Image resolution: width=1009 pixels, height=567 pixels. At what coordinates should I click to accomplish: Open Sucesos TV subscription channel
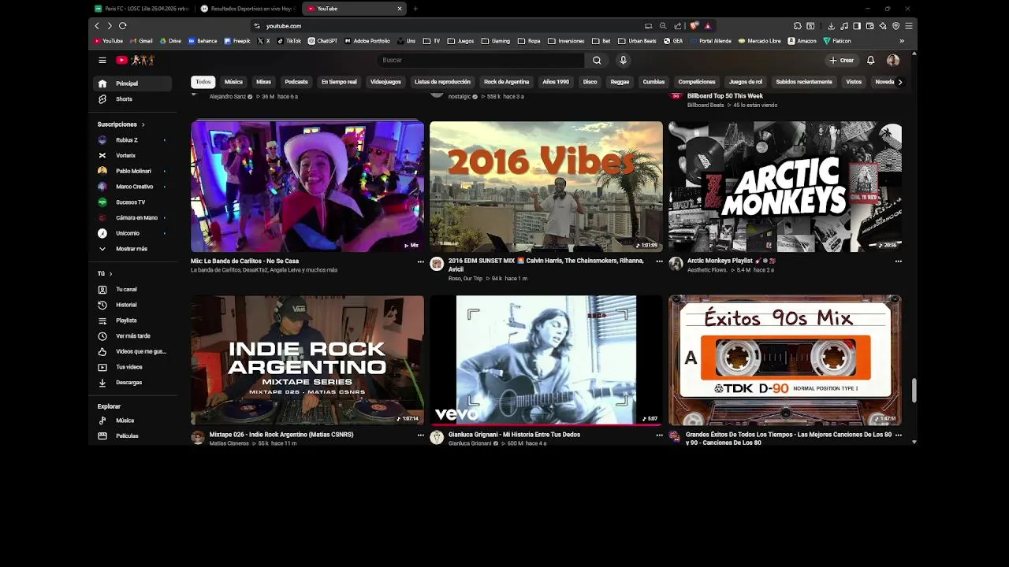pos(132,202)
